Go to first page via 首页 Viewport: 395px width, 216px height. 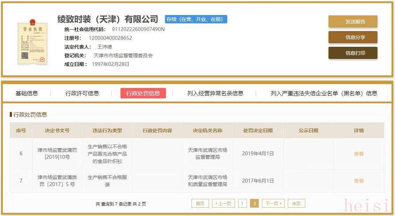click(x=200, y=203)
